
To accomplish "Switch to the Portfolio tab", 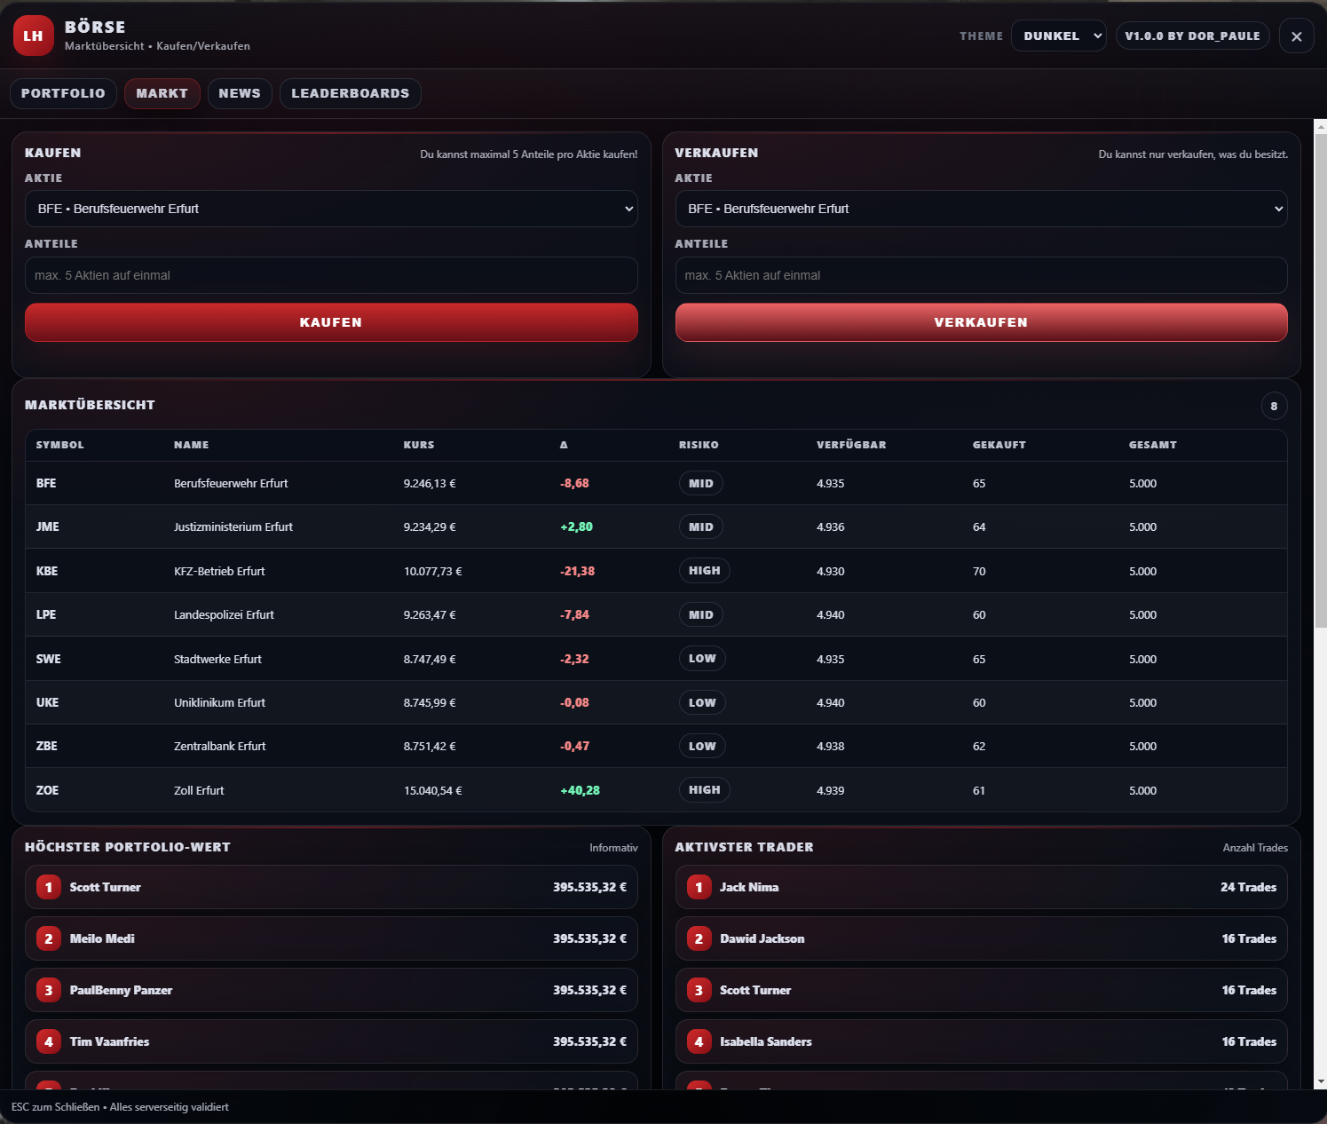I will click(x=63, y=93).
